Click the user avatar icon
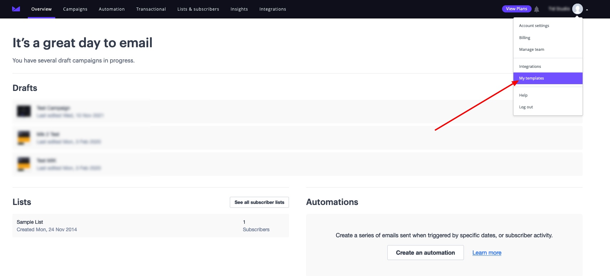Screen dimensions: 610x276 point(578,9)
